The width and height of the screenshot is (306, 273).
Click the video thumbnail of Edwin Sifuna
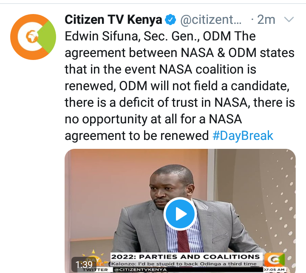click(180, 211)
